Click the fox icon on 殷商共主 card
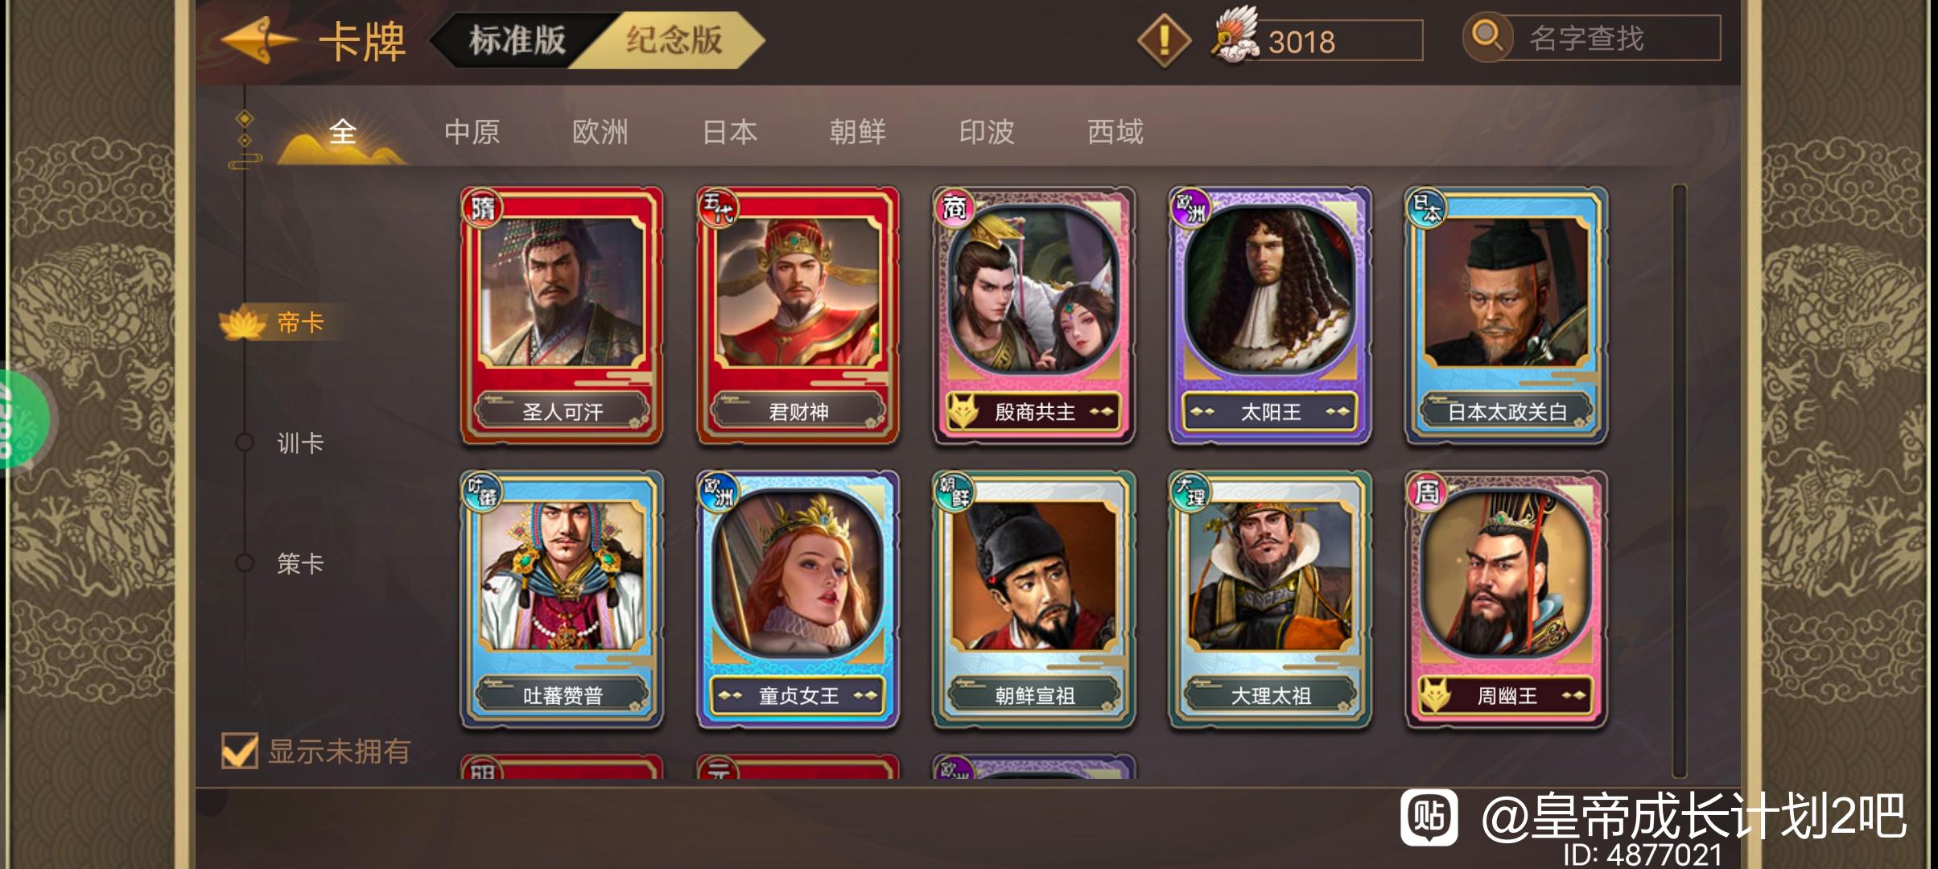Viewport: 1938px width, 869px height. coord(963,412)
